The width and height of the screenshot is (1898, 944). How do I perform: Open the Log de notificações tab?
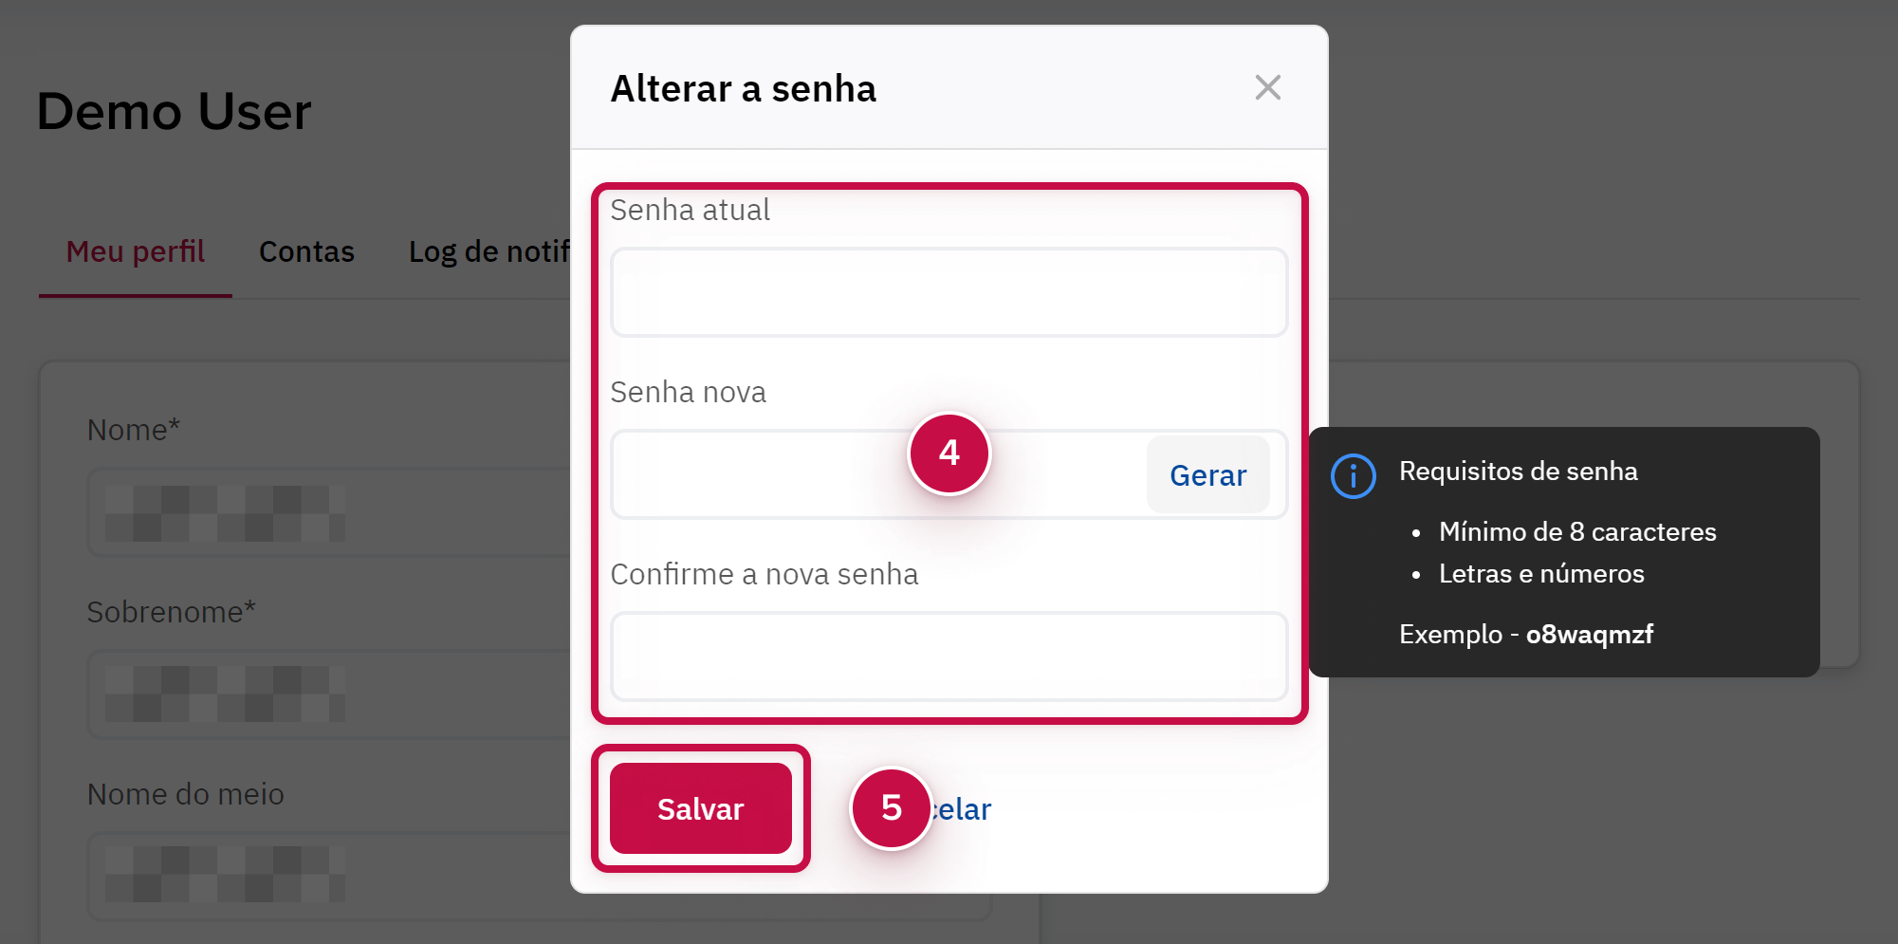click(x=488, y=252)
